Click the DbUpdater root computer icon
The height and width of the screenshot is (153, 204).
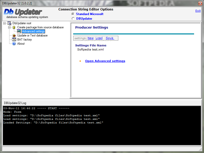click(9, 23)
